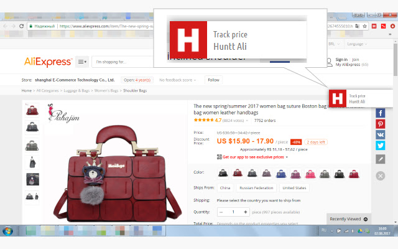Select the sixth thumbnail showing two bags

[32, 197]
